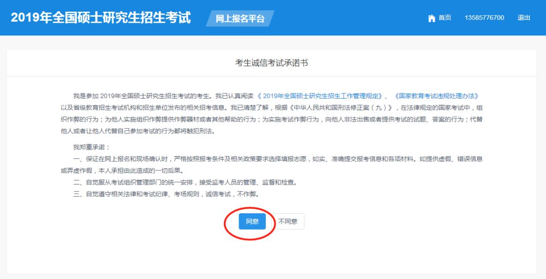The image size is (546, 279).
Task: Click the home icon in the header
Action: pyautogui.click(x=431, y=18)
